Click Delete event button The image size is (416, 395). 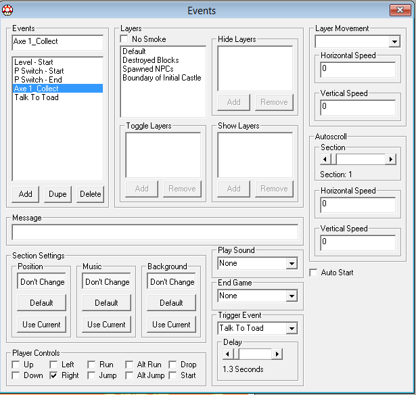(91, 194)
